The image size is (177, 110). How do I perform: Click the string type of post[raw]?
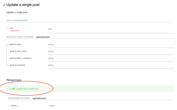coord(51,44)
